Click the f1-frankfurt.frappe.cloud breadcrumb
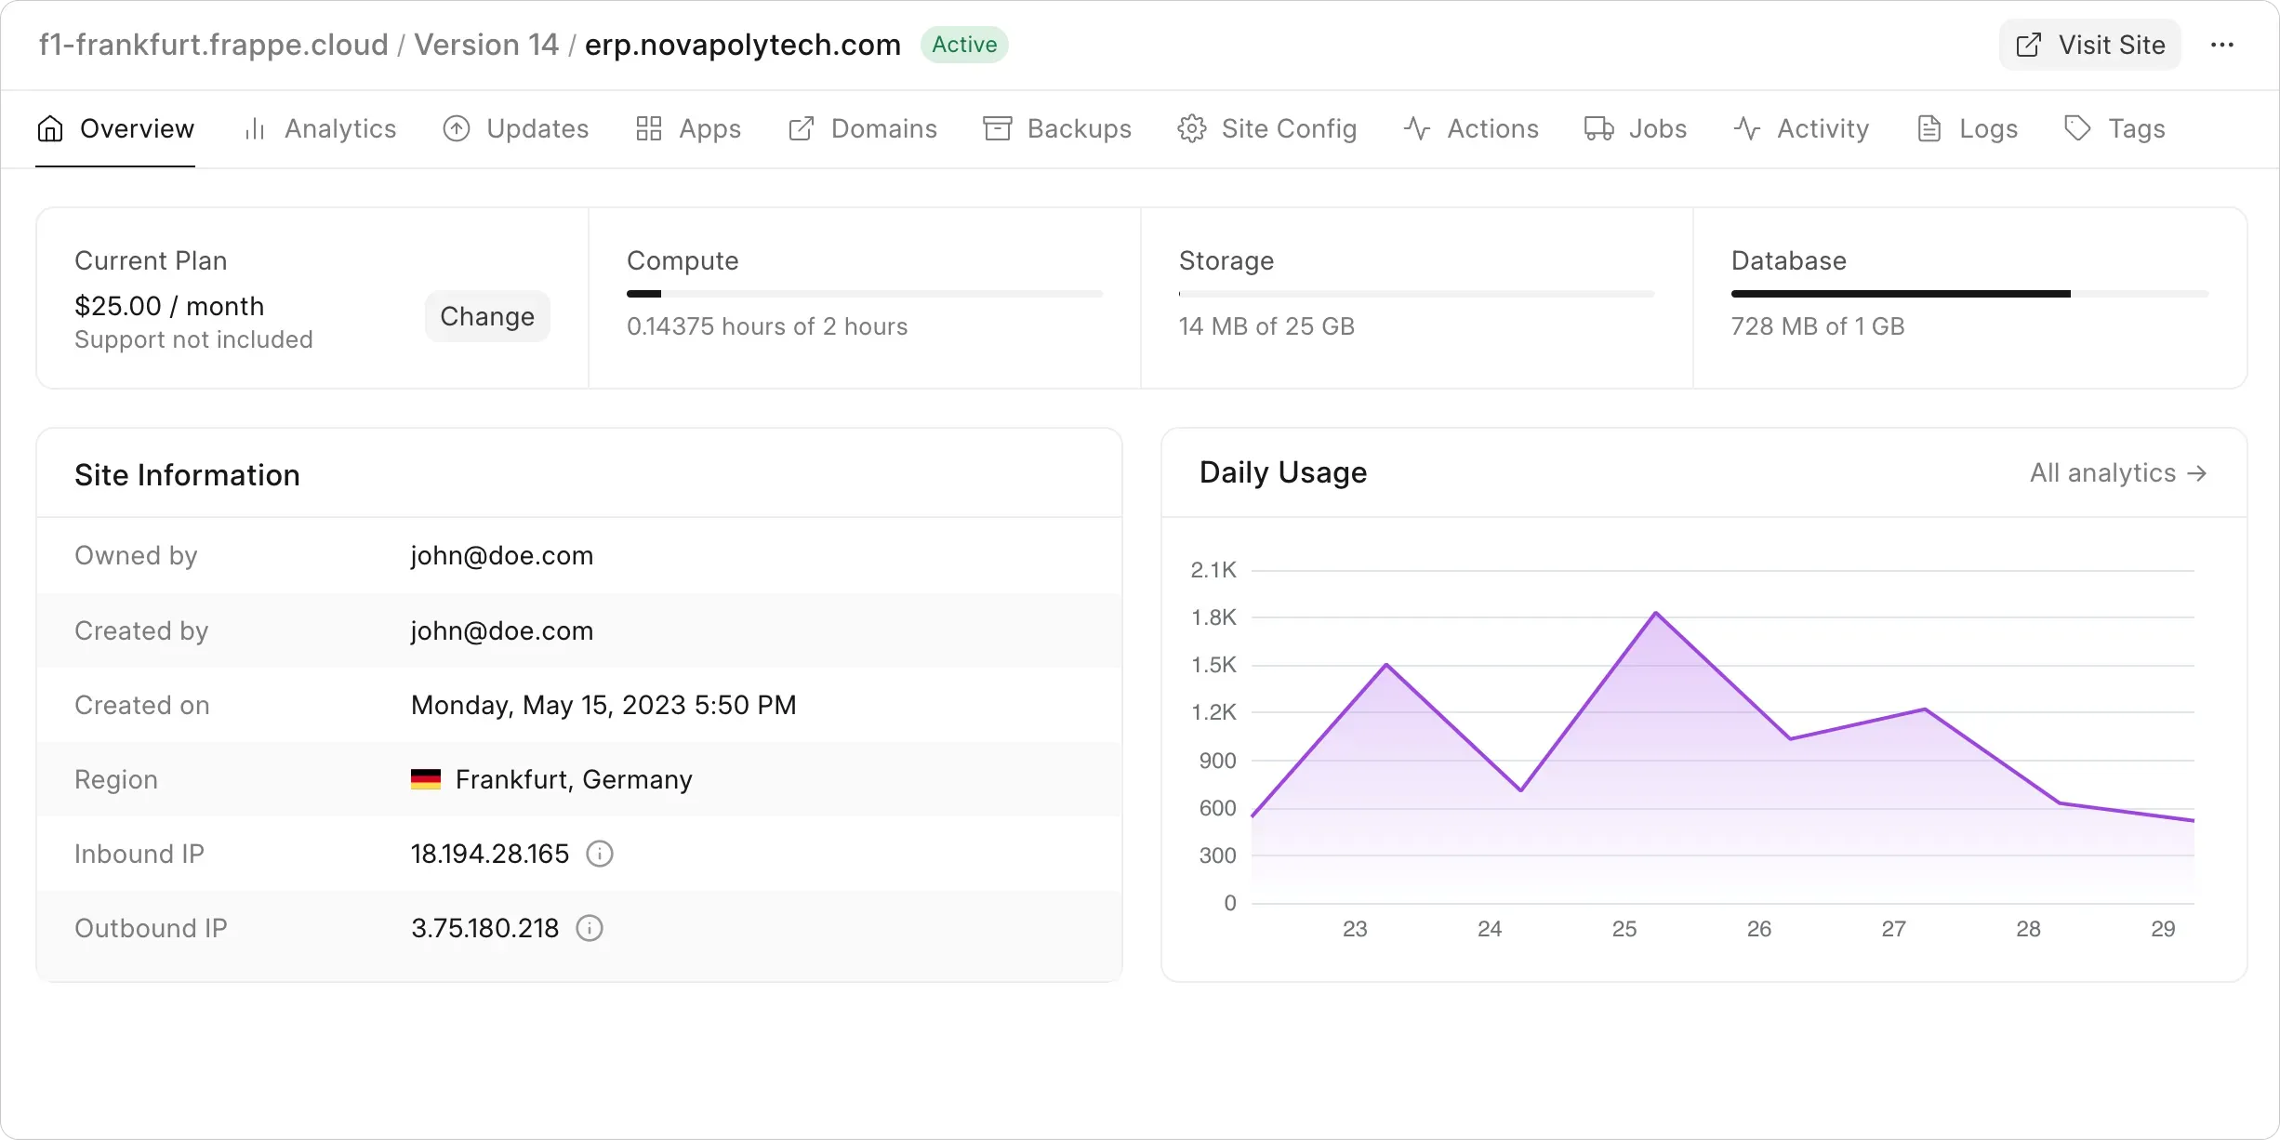2280x1140 pixels. 212,44
